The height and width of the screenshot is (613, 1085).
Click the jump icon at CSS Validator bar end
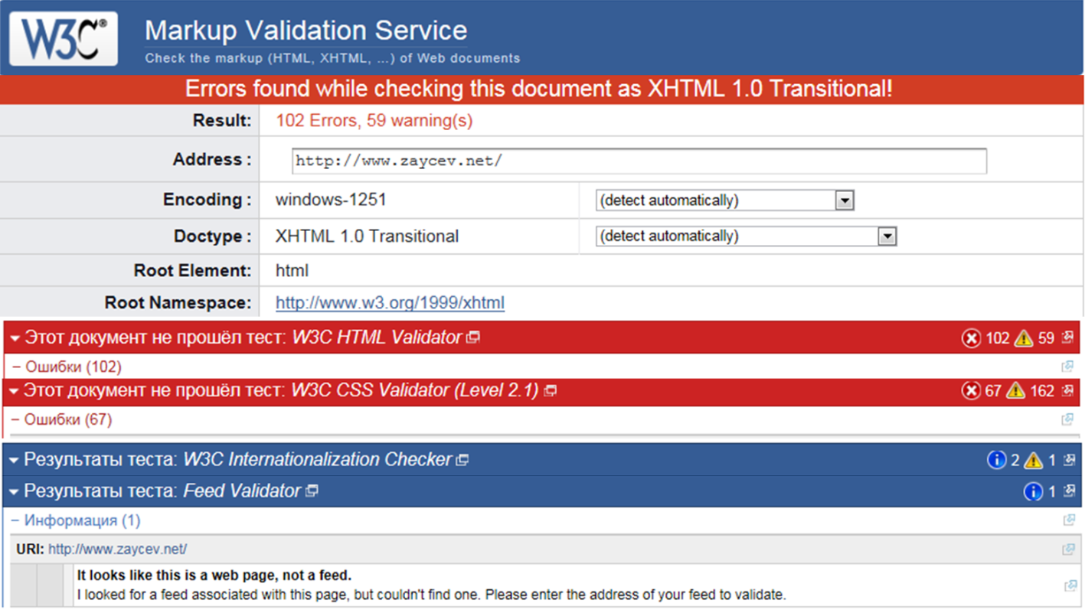[1068, 391]
